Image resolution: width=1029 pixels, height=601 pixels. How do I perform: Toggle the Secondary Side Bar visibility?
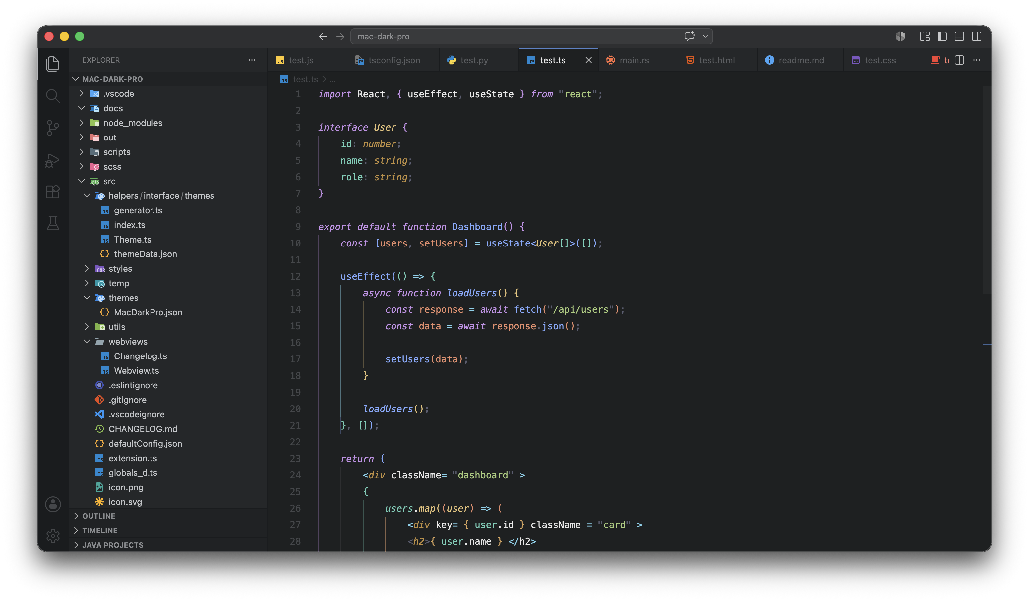(x=976, y=37)
